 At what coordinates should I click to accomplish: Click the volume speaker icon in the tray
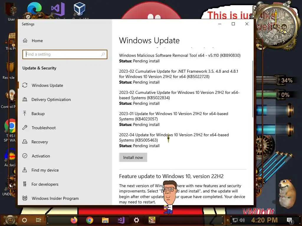pyautogui.click(x=242, y=220)
